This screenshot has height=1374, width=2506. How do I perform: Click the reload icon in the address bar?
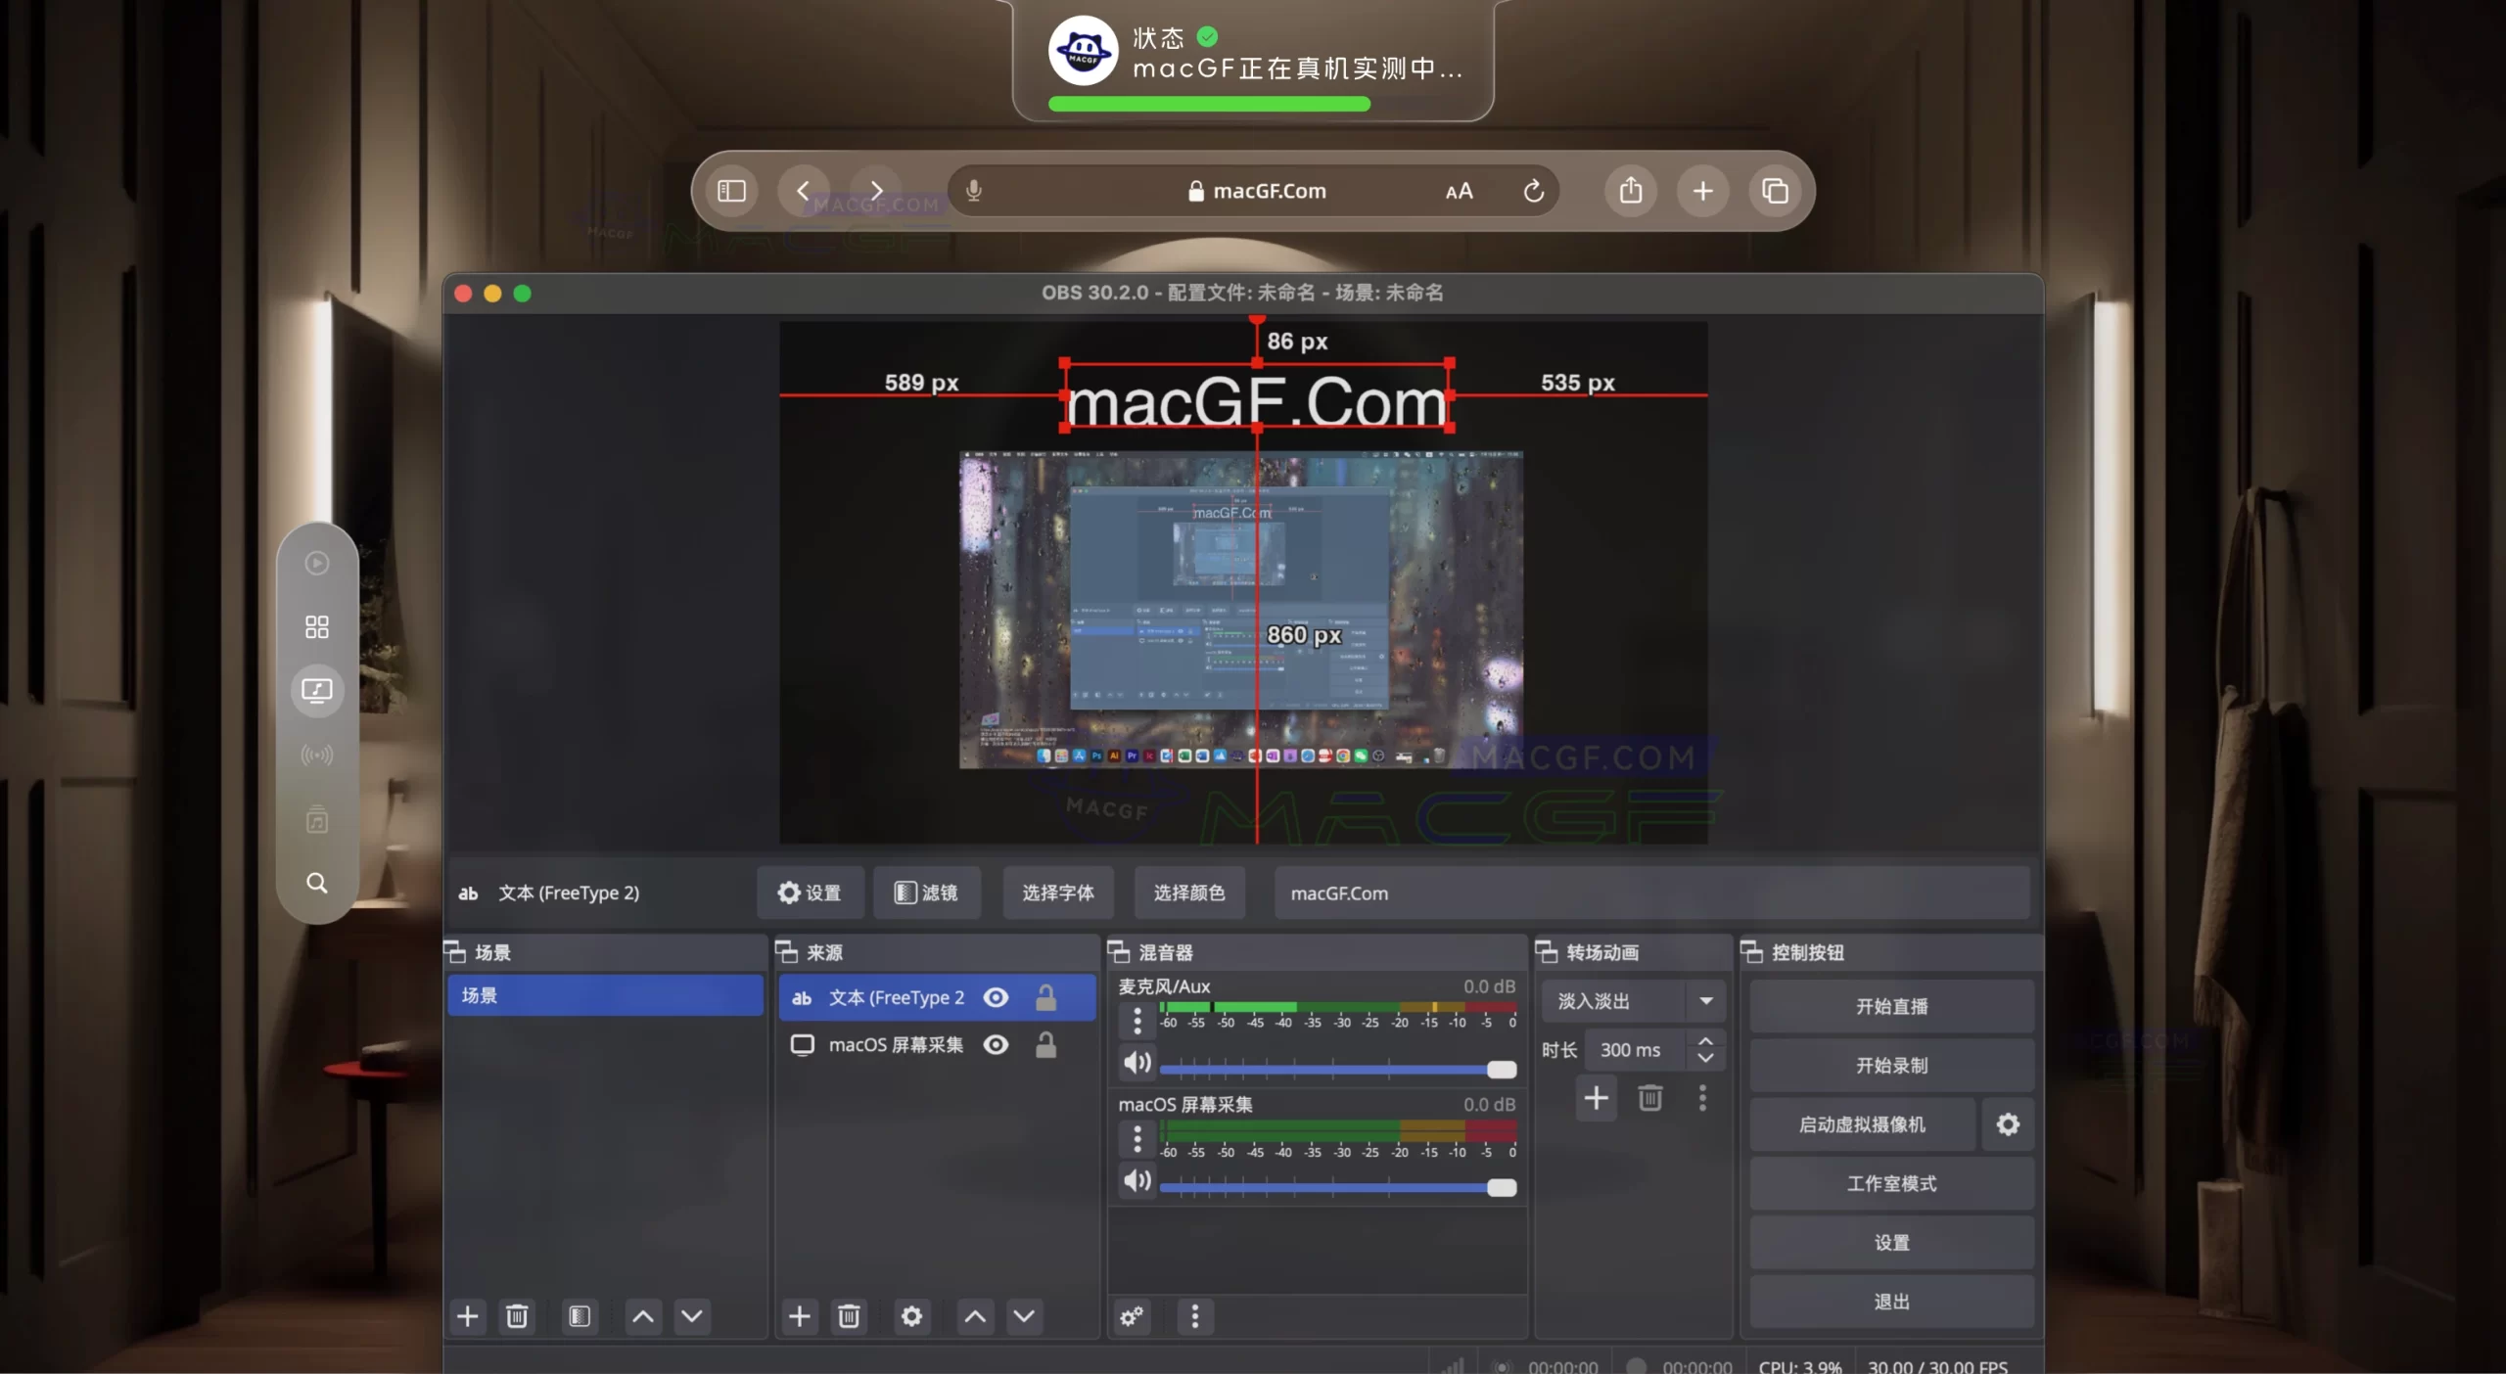click(x=1533, y=190)
